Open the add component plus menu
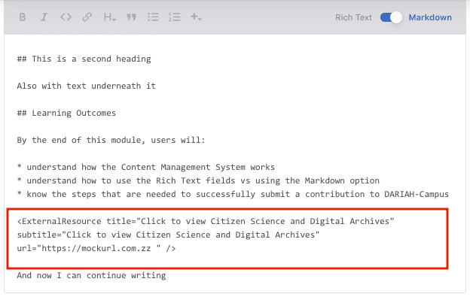This screenshot has height=303, width=470. click(x=197, y=17)
